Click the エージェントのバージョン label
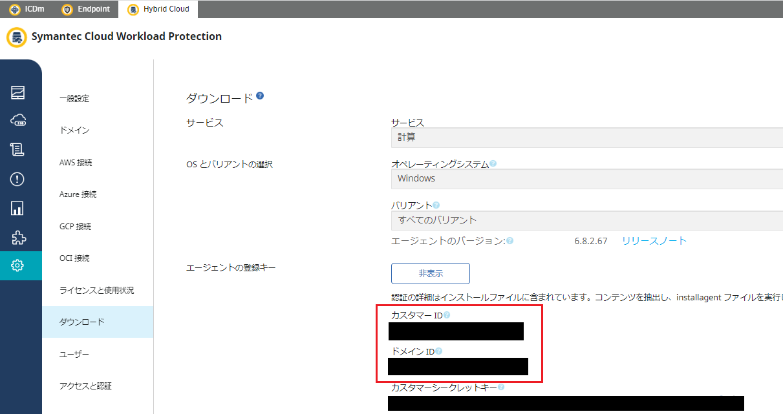This screenshot has height=414, width=783. [448, 241]
